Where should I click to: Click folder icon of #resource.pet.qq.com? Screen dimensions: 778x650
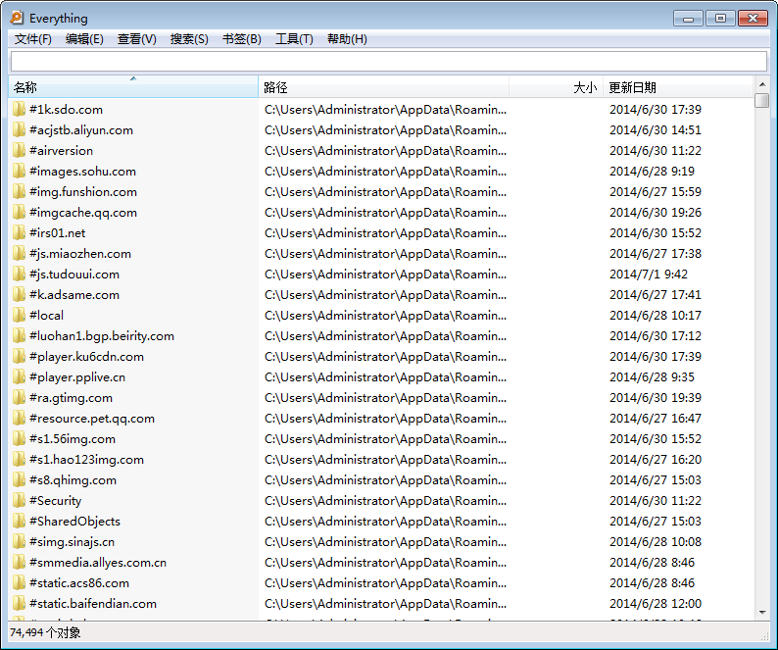point(19,419)
